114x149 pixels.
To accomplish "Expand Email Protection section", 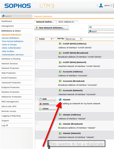I will [9, 78].
